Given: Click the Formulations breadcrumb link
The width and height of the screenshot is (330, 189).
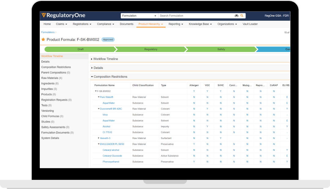Looking at the screenshot, I should click(x=48, y=32).
